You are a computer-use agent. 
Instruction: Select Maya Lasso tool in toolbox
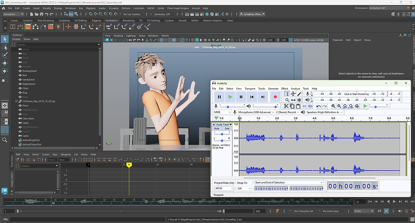point(5,47)
